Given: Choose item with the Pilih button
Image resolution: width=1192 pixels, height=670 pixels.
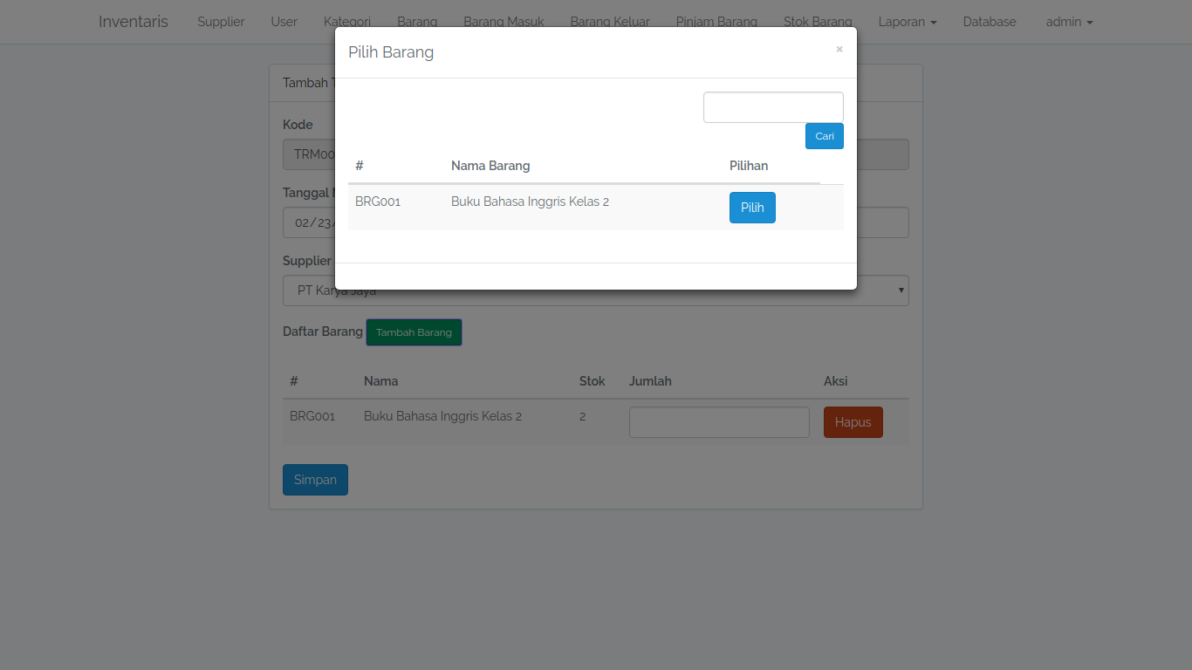Looking at the screenshot, I should (x=752, y=208).
